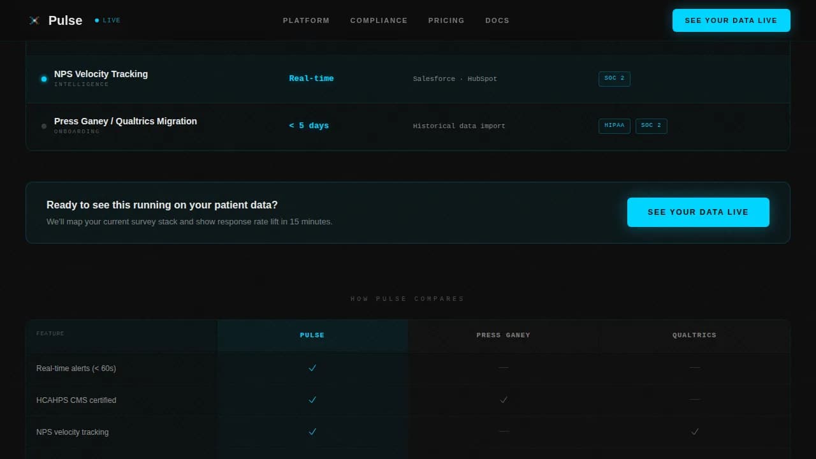Click the LIVE status indicator
816x459 pixels.
(x=108, y=20)
